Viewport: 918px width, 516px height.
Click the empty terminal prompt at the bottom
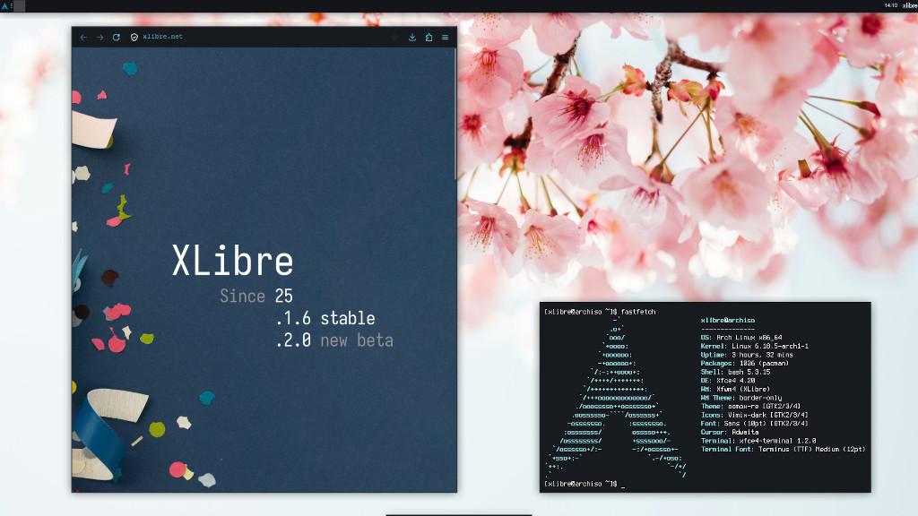585,484
